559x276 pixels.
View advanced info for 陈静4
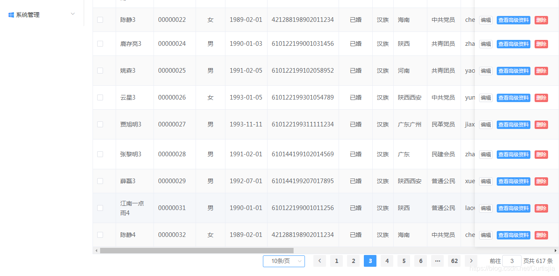pyautogui.click(x=514, y=235)
